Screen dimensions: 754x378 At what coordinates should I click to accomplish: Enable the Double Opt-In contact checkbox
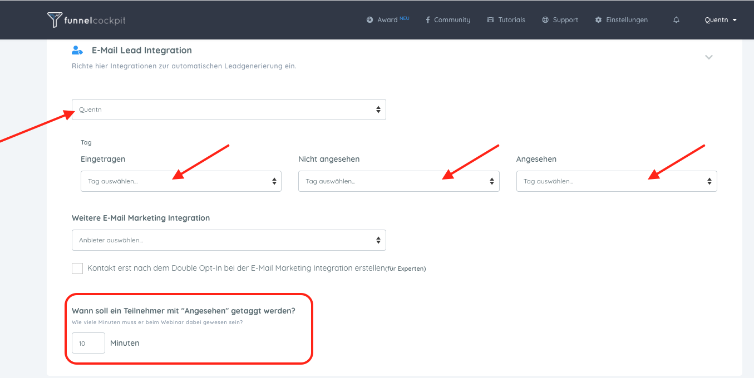pyautogui.click(x=77, y=268)
